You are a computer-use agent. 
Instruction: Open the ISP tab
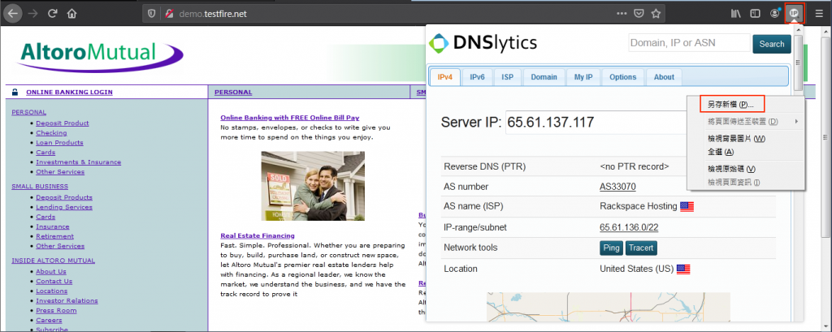[507, 77]
